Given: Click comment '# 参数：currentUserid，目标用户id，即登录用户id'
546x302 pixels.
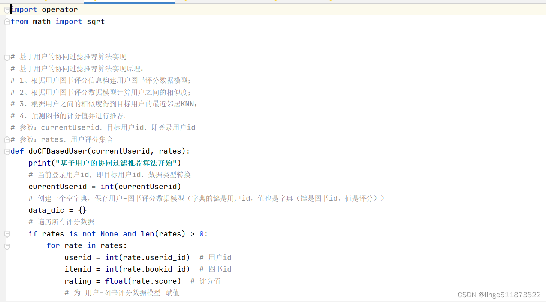Looking at the screenshot, I should pos(103,128).
